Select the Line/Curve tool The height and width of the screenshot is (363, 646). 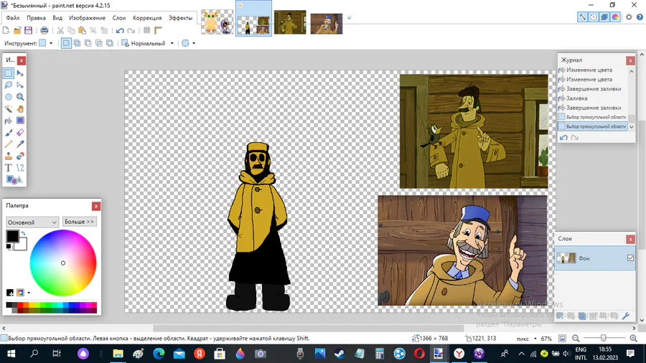[20, 168]
